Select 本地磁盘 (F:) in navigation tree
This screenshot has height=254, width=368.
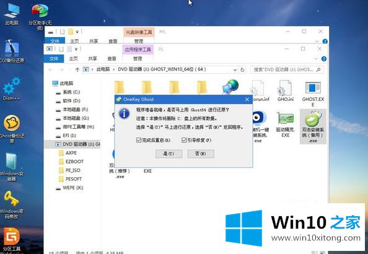click(72, 110)
